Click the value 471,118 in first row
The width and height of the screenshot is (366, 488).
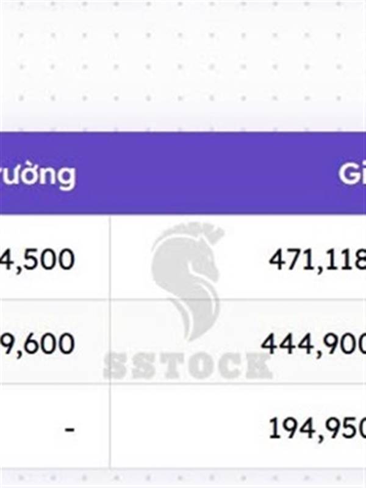click(317, 260)
